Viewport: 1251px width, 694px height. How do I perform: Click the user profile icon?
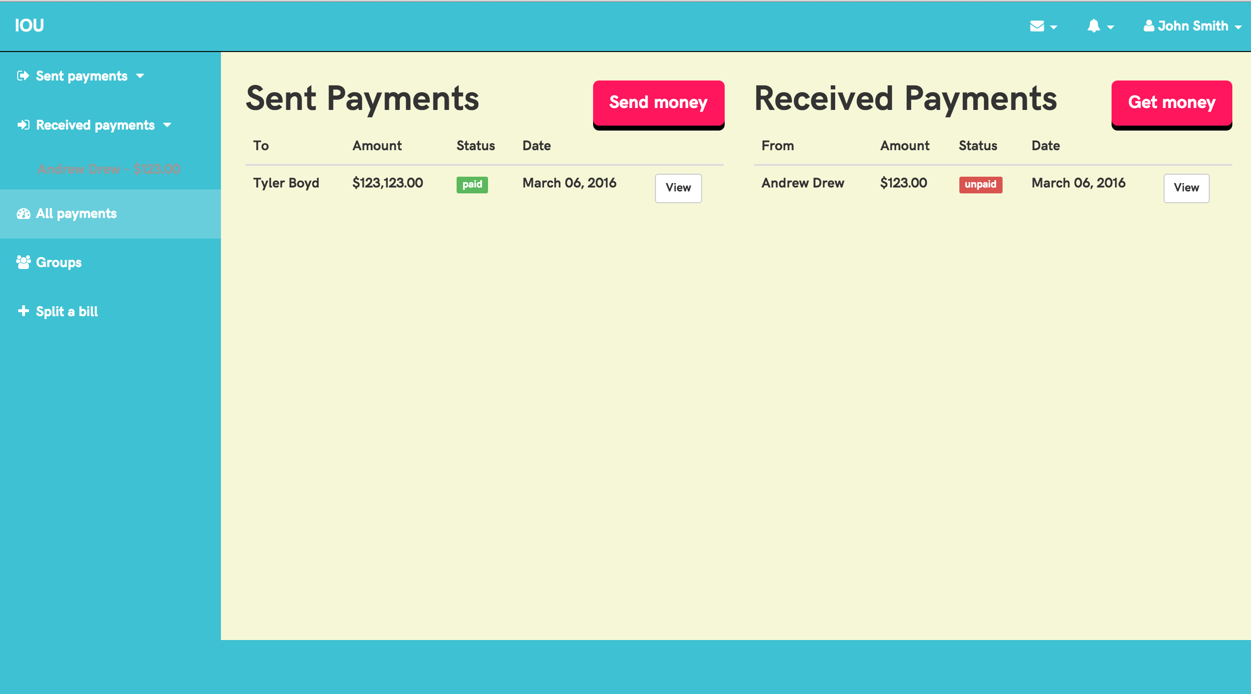(1148, 26)
